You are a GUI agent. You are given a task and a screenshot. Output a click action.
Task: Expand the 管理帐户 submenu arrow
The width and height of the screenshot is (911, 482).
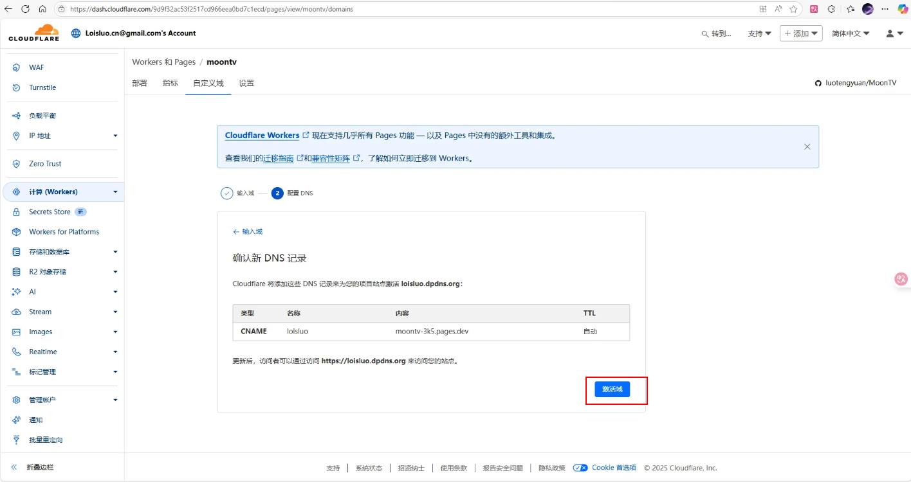coord(116,400)
